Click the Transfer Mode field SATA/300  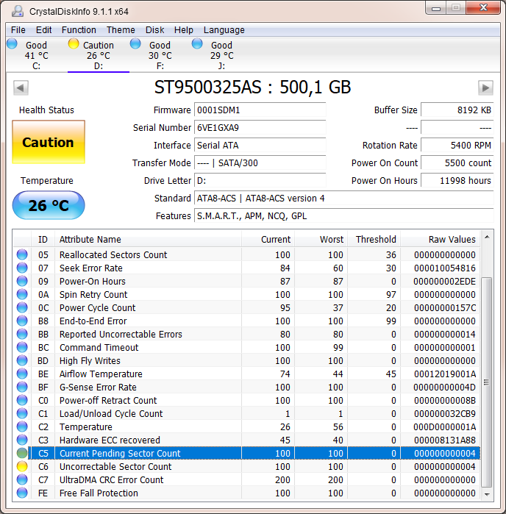(260, 163)
